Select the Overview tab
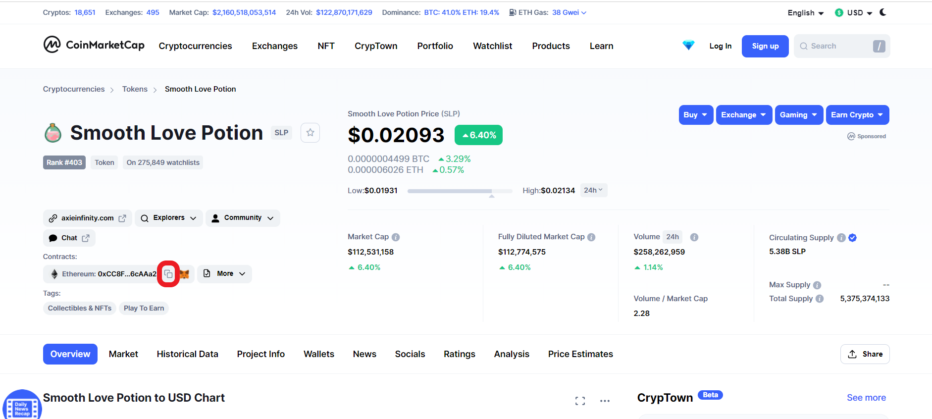The width and height of the screenshot is (932, 419). pos(70,354)
